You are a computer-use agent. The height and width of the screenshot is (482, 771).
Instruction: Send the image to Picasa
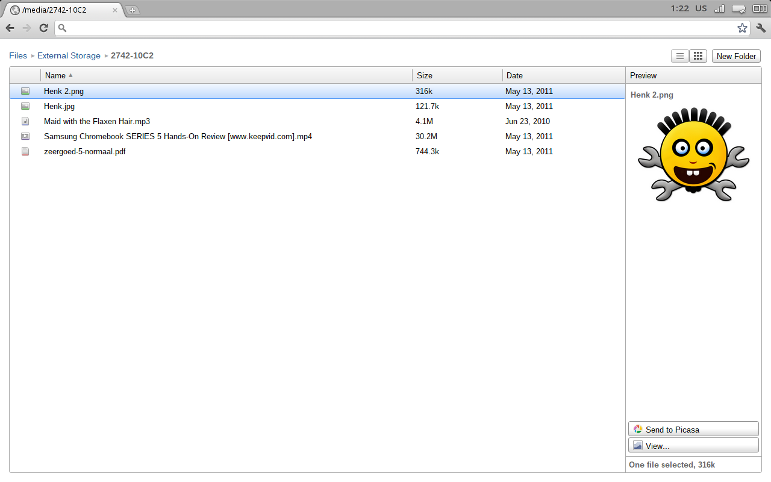[693, 429]
